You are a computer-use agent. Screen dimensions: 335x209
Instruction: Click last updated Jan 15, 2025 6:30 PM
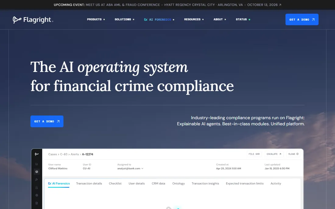click(277, 169)
